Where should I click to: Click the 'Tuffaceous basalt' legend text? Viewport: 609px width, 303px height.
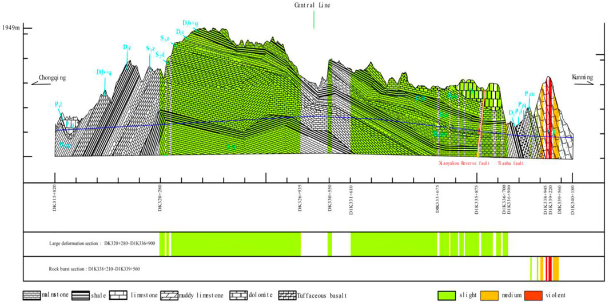[x=320, y=295]
